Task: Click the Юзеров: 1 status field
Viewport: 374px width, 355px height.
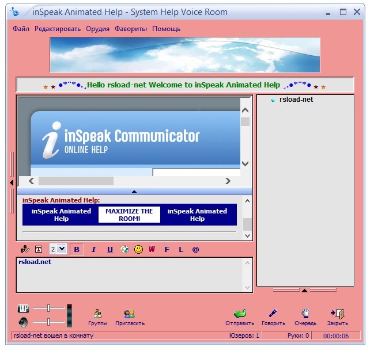Action: click(x=244, y=335)
